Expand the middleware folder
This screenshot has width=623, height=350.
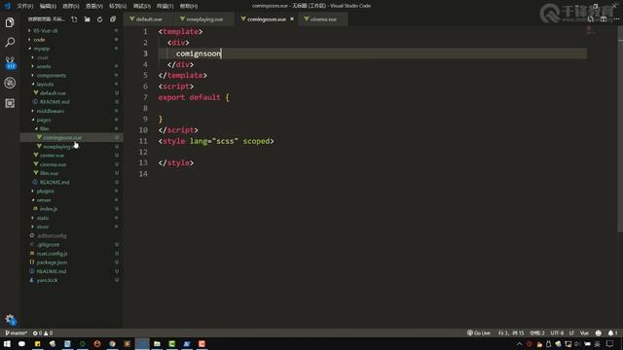[x=50, y=111]
